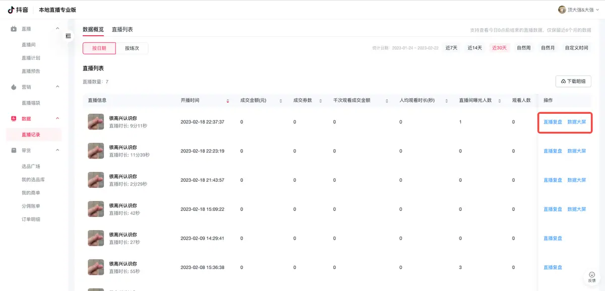
Task: Open 直播福袋 in the sidebar
Action: click(31, 103)
